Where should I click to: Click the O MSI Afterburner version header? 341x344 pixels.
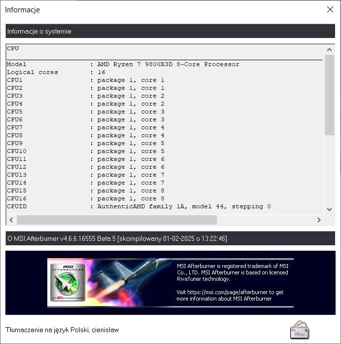[x=170, y=238]
